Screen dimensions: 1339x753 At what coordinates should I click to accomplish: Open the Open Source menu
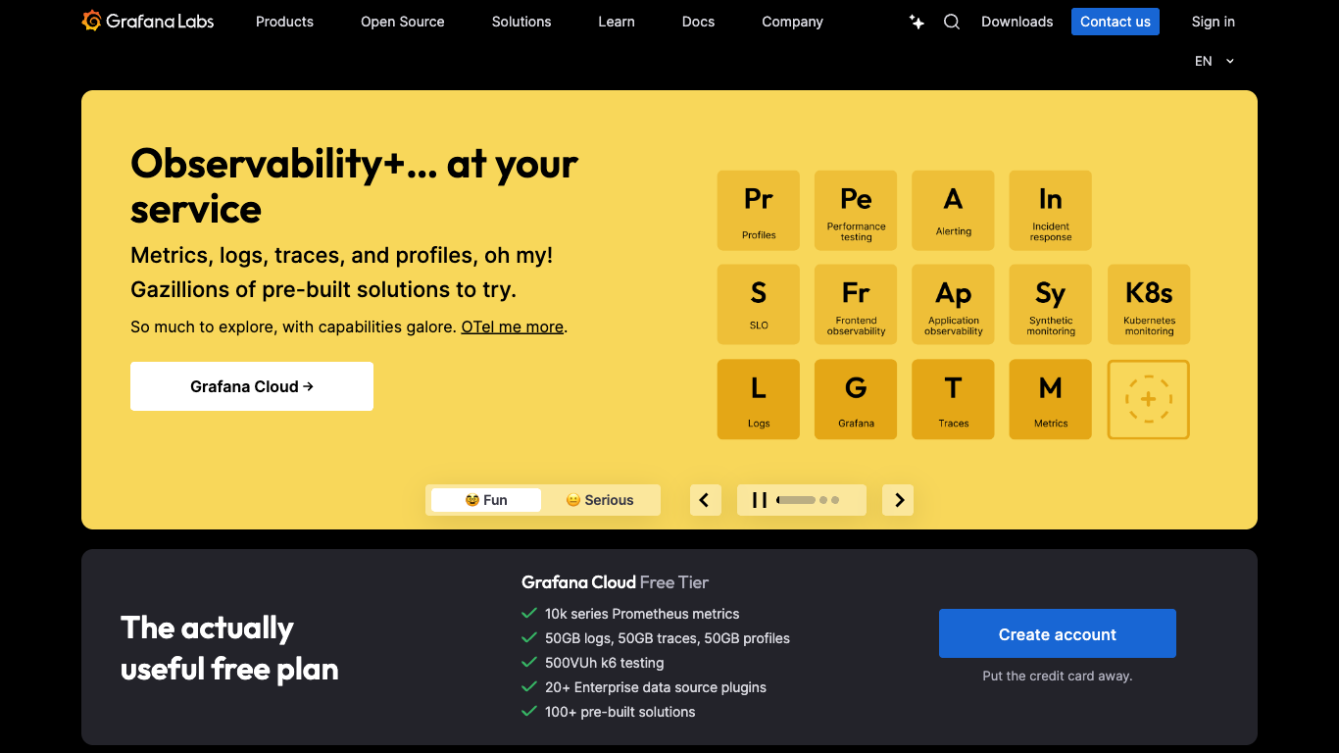click(x=403, y=22)
